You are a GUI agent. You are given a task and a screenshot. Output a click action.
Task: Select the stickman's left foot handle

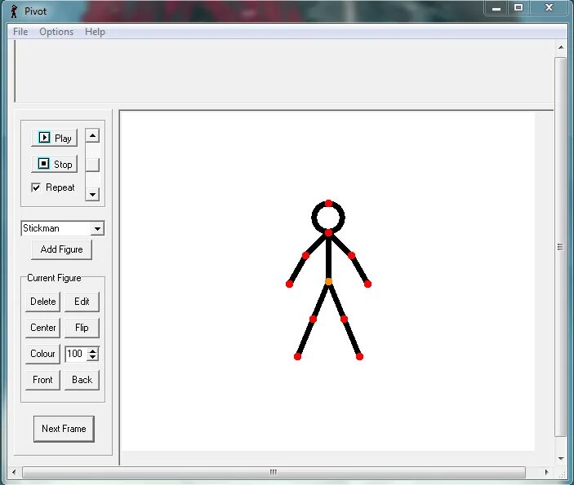coord(298,356)
